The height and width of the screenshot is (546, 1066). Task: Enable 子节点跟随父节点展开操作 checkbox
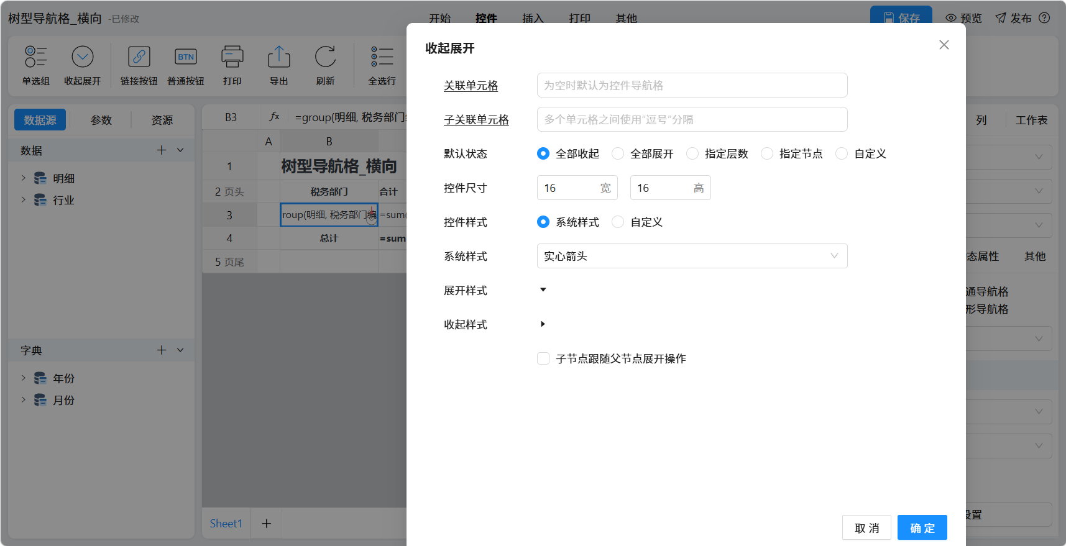543,358
